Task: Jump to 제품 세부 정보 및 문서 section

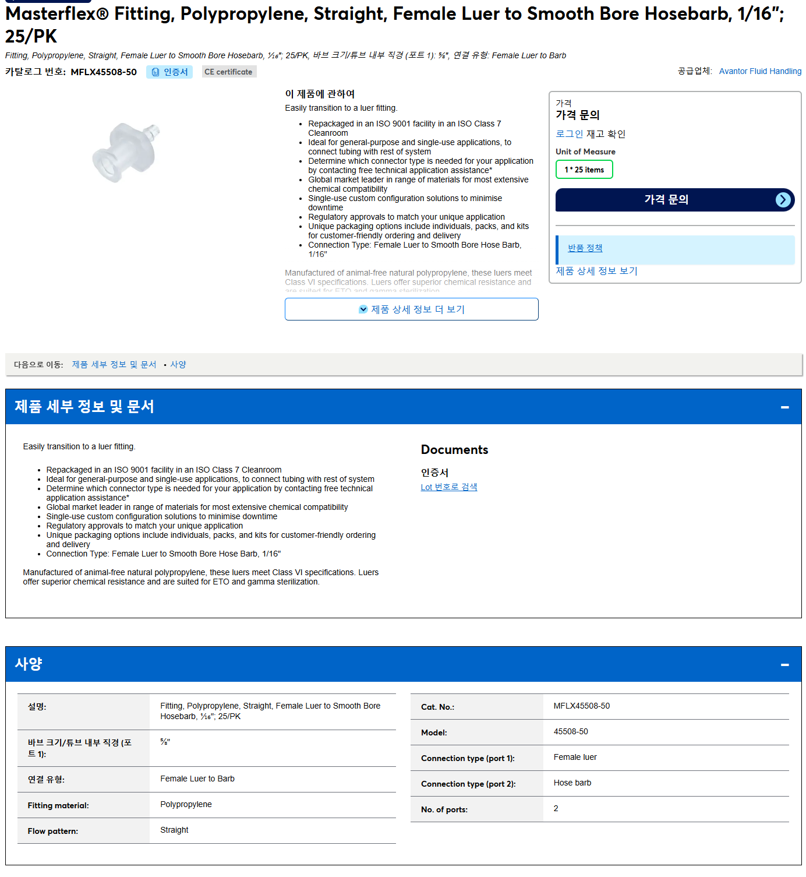Action: click(114, 365)
